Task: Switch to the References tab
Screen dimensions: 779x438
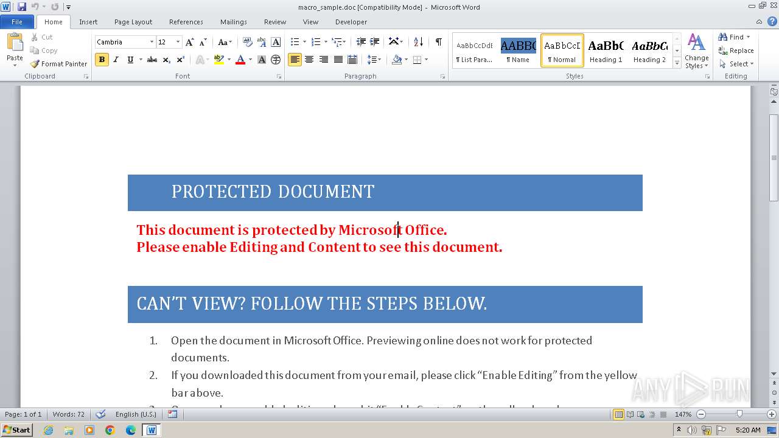Action: [186, 22]
